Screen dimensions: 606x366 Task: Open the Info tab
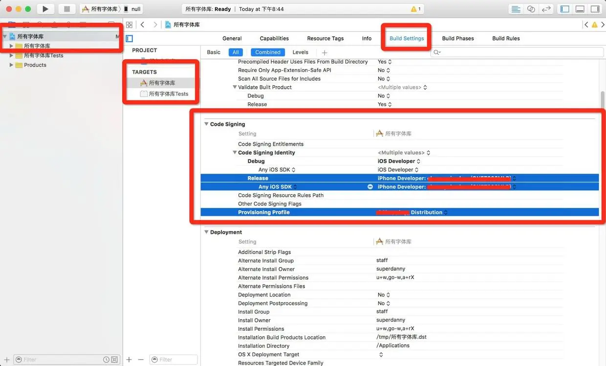coord(367,38)
